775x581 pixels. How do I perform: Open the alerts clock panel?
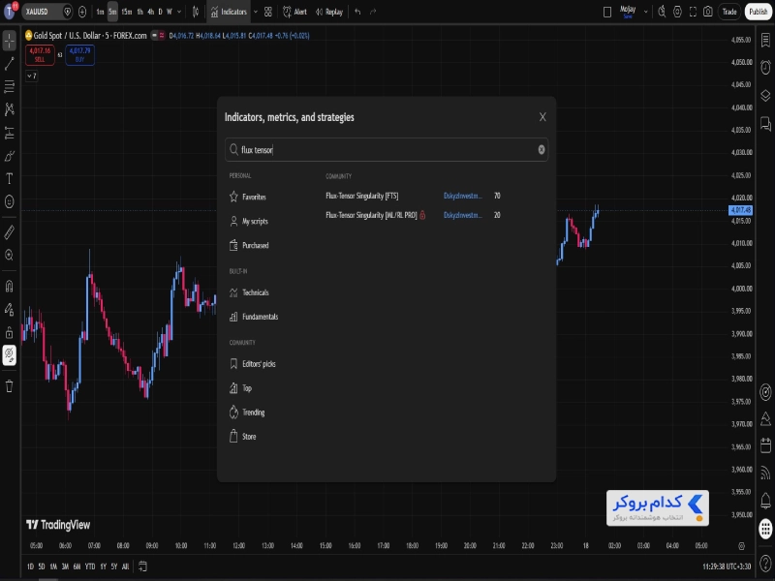pyautogui.click(x=765, y=67)
